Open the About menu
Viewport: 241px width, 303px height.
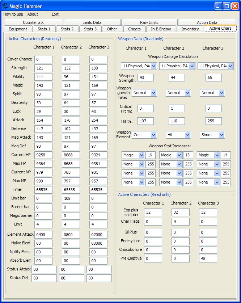(x=33, y=14)
